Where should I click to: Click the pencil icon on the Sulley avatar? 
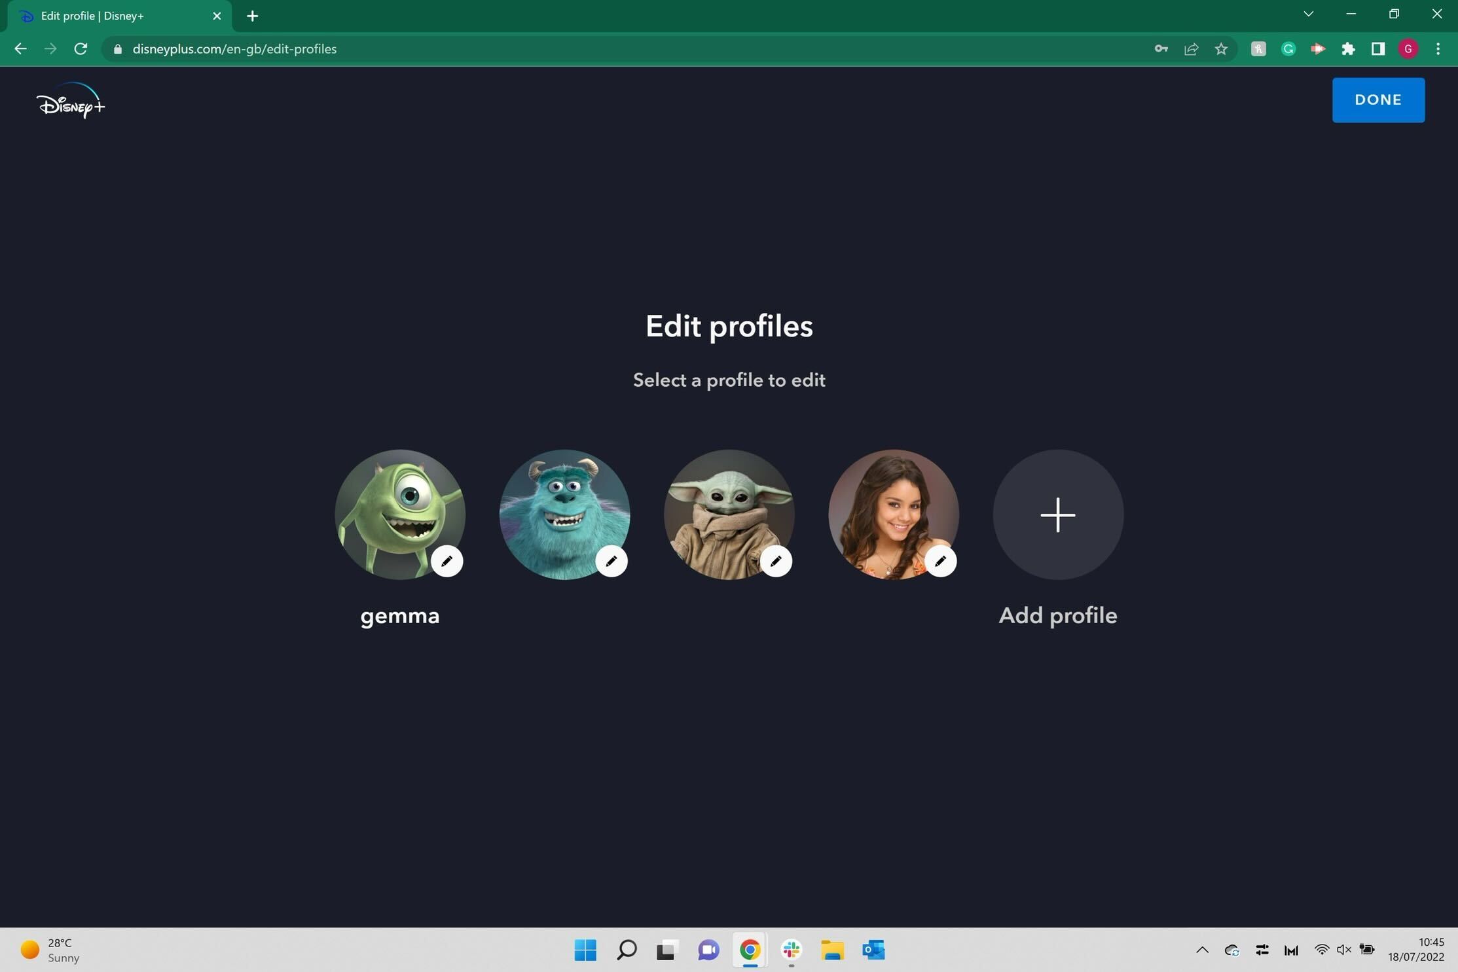611,561
